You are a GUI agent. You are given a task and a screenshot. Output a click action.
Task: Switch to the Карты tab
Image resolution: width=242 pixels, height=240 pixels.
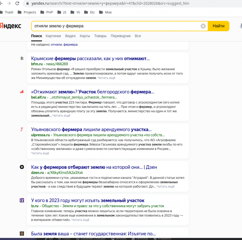pyautogui.click(x=85, y=36)
